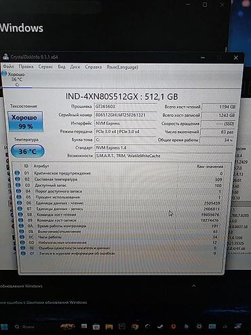Click the PCIe 3.0 x4 transfer mode field

point(125,132)
